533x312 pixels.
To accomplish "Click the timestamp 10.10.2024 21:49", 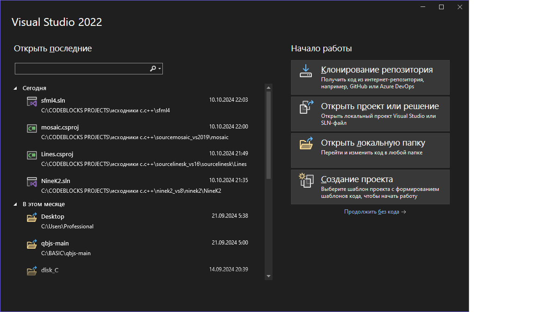I will tap(229, 153).
